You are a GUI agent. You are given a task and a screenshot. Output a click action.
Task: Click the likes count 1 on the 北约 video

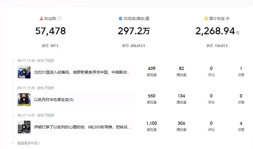(x=241, y=69)
